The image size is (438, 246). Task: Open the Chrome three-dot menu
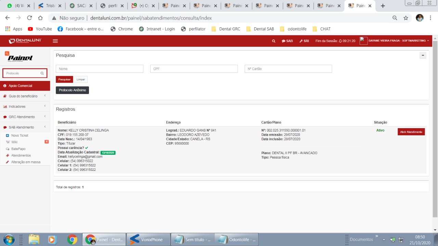click(430, 18)
